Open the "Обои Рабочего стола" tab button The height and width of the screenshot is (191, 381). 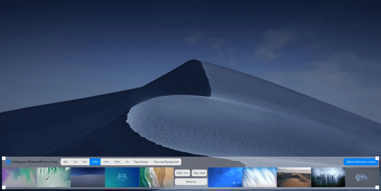coord(361,162)
